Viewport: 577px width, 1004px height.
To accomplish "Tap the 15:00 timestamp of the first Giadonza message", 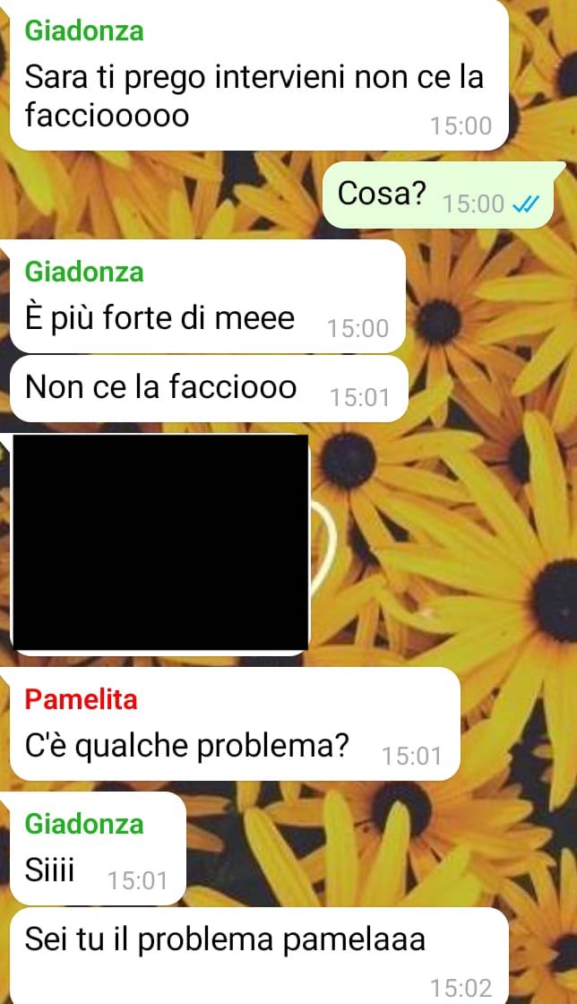I will pyautogui.click(x=461, y=125).
